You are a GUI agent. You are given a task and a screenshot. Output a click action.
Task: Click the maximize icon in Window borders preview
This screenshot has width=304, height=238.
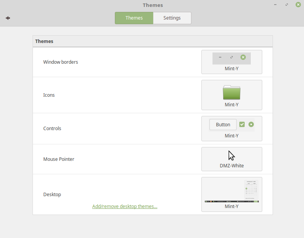coord(232,57)
